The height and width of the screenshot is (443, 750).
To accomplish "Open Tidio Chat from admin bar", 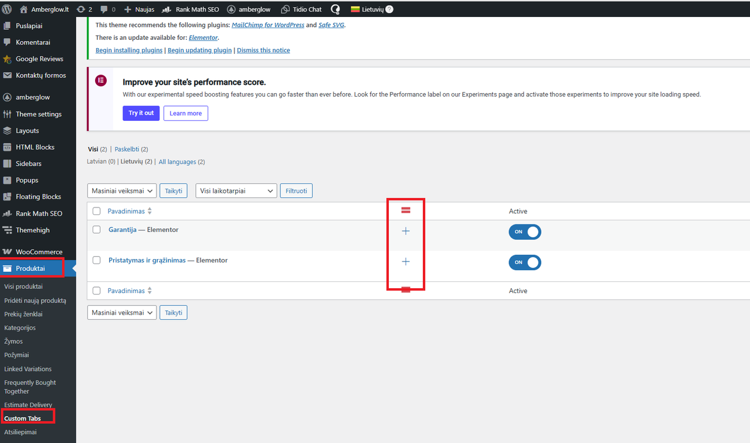I will tap(301, 9).
